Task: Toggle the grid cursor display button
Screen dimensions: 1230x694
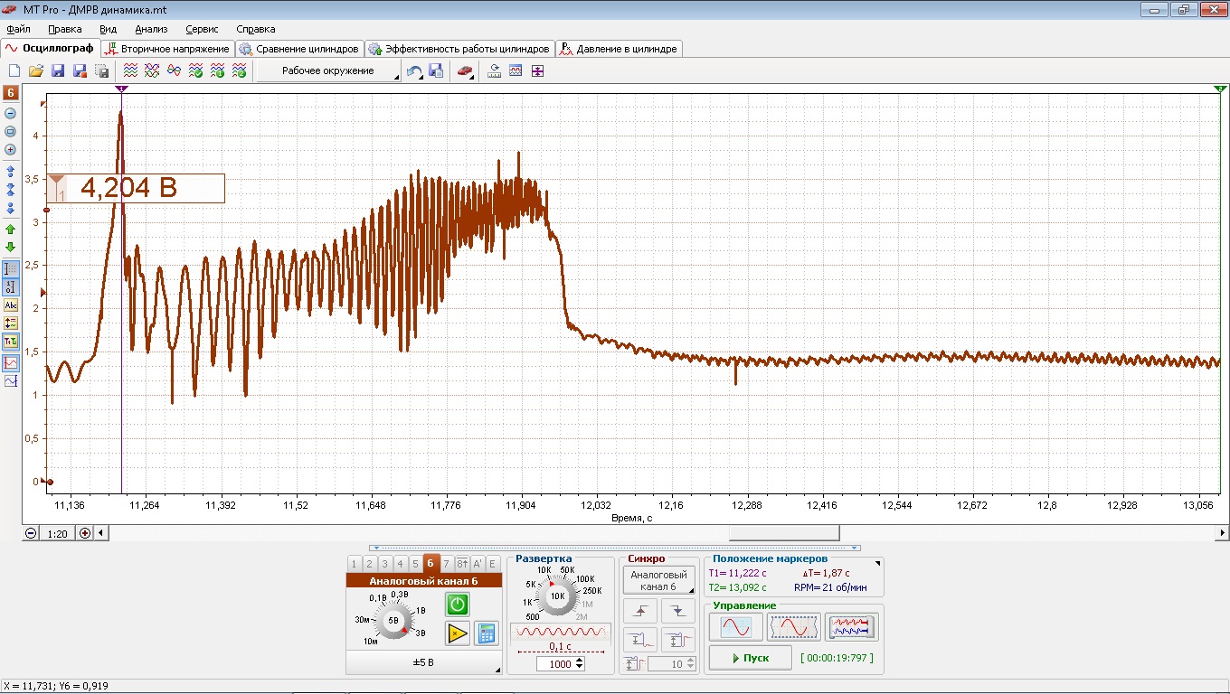Action: 11,269
